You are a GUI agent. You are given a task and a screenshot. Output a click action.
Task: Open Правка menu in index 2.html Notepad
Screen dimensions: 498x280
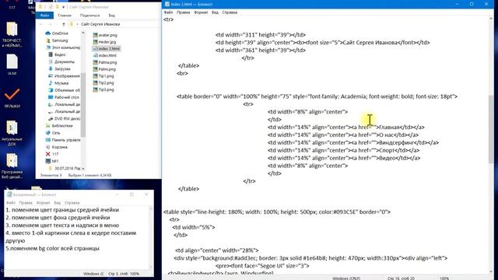184,12
